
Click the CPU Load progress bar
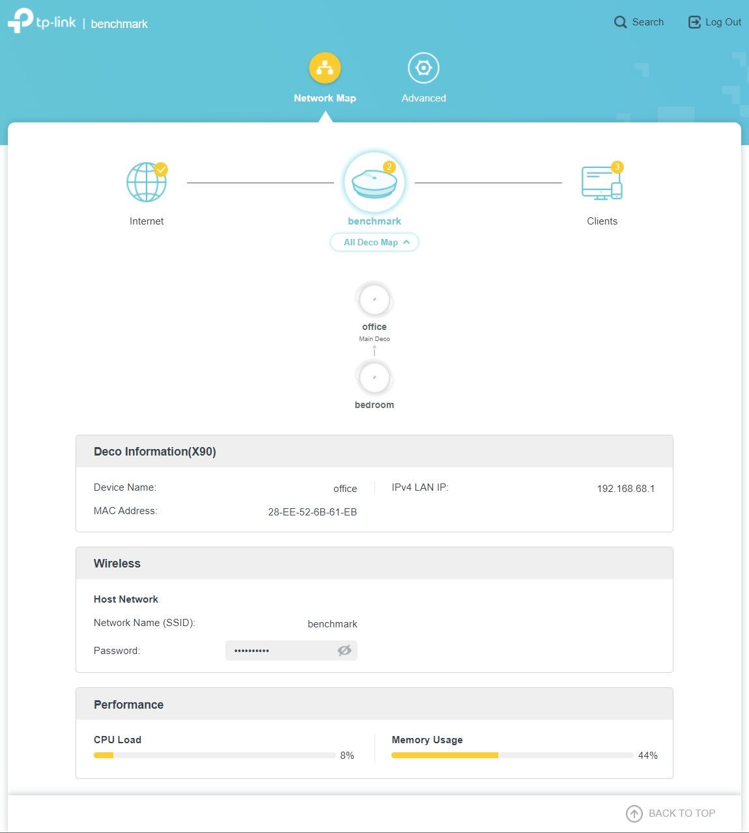coord(214,756)
